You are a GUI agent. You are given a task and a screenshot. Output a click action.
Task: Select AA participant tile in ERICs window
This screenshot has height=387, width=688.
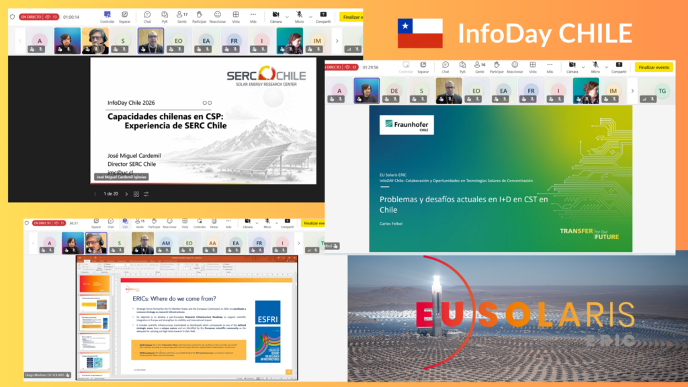[212, 243]
